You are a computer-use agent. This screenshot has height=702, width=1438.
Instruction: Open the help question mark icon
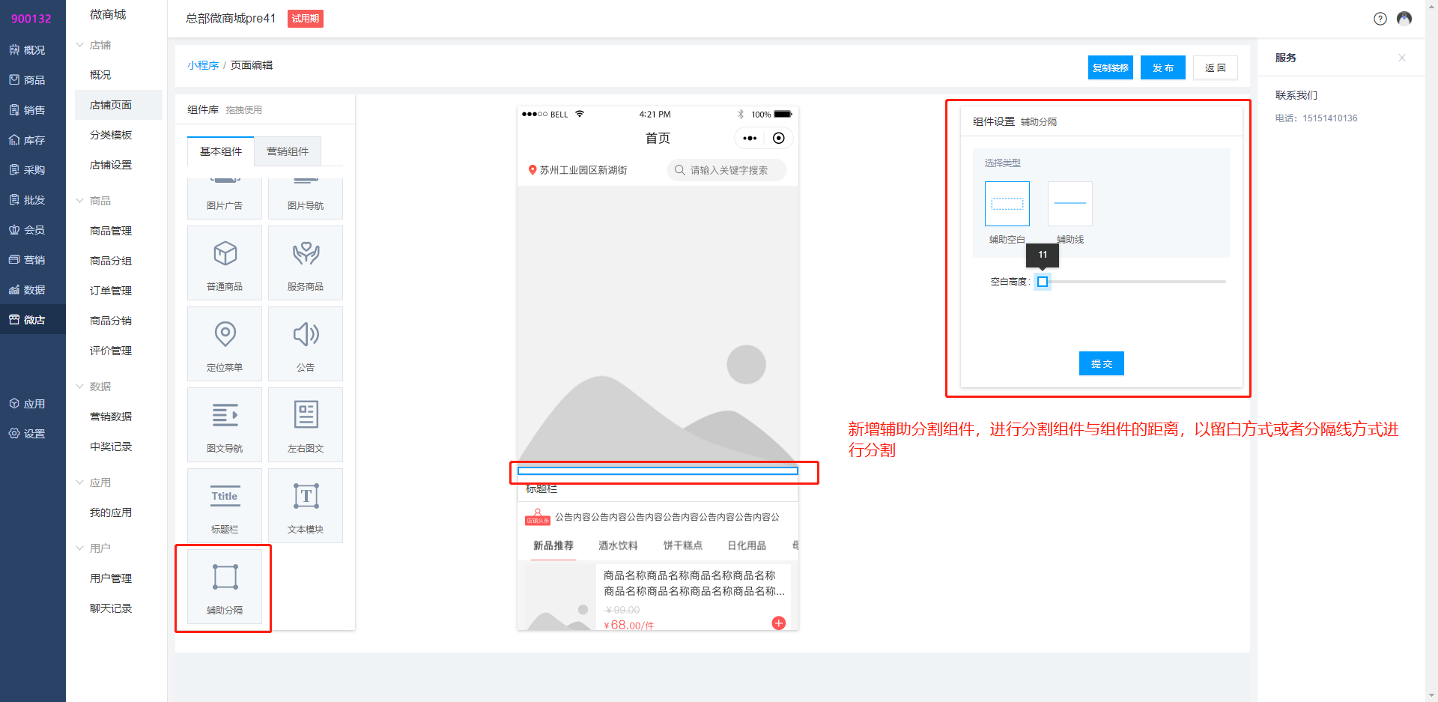(x=1380, y=19)
